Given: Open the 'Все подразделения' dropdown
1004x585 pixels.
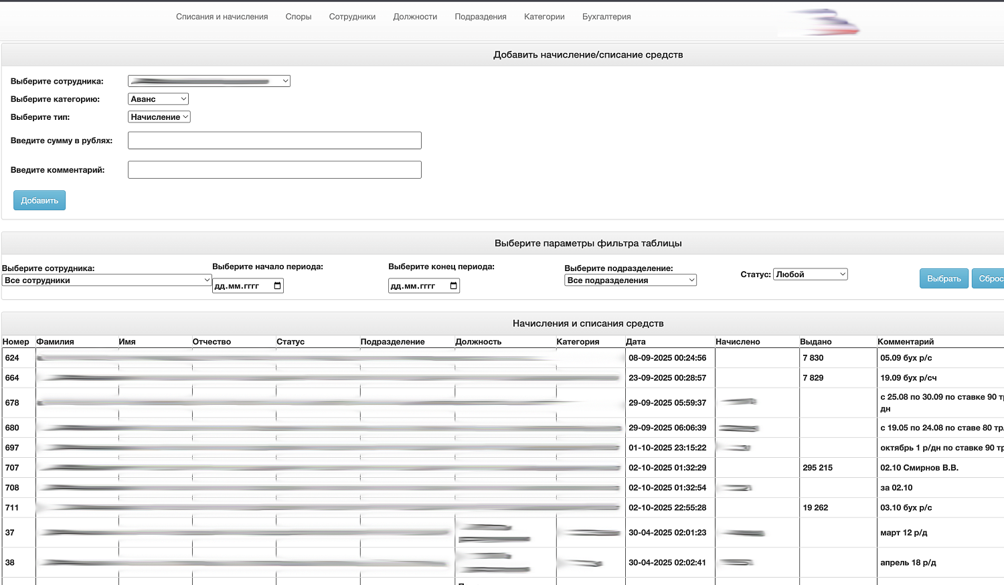Looking at the screenshot, I should click(x=630, y=280).
